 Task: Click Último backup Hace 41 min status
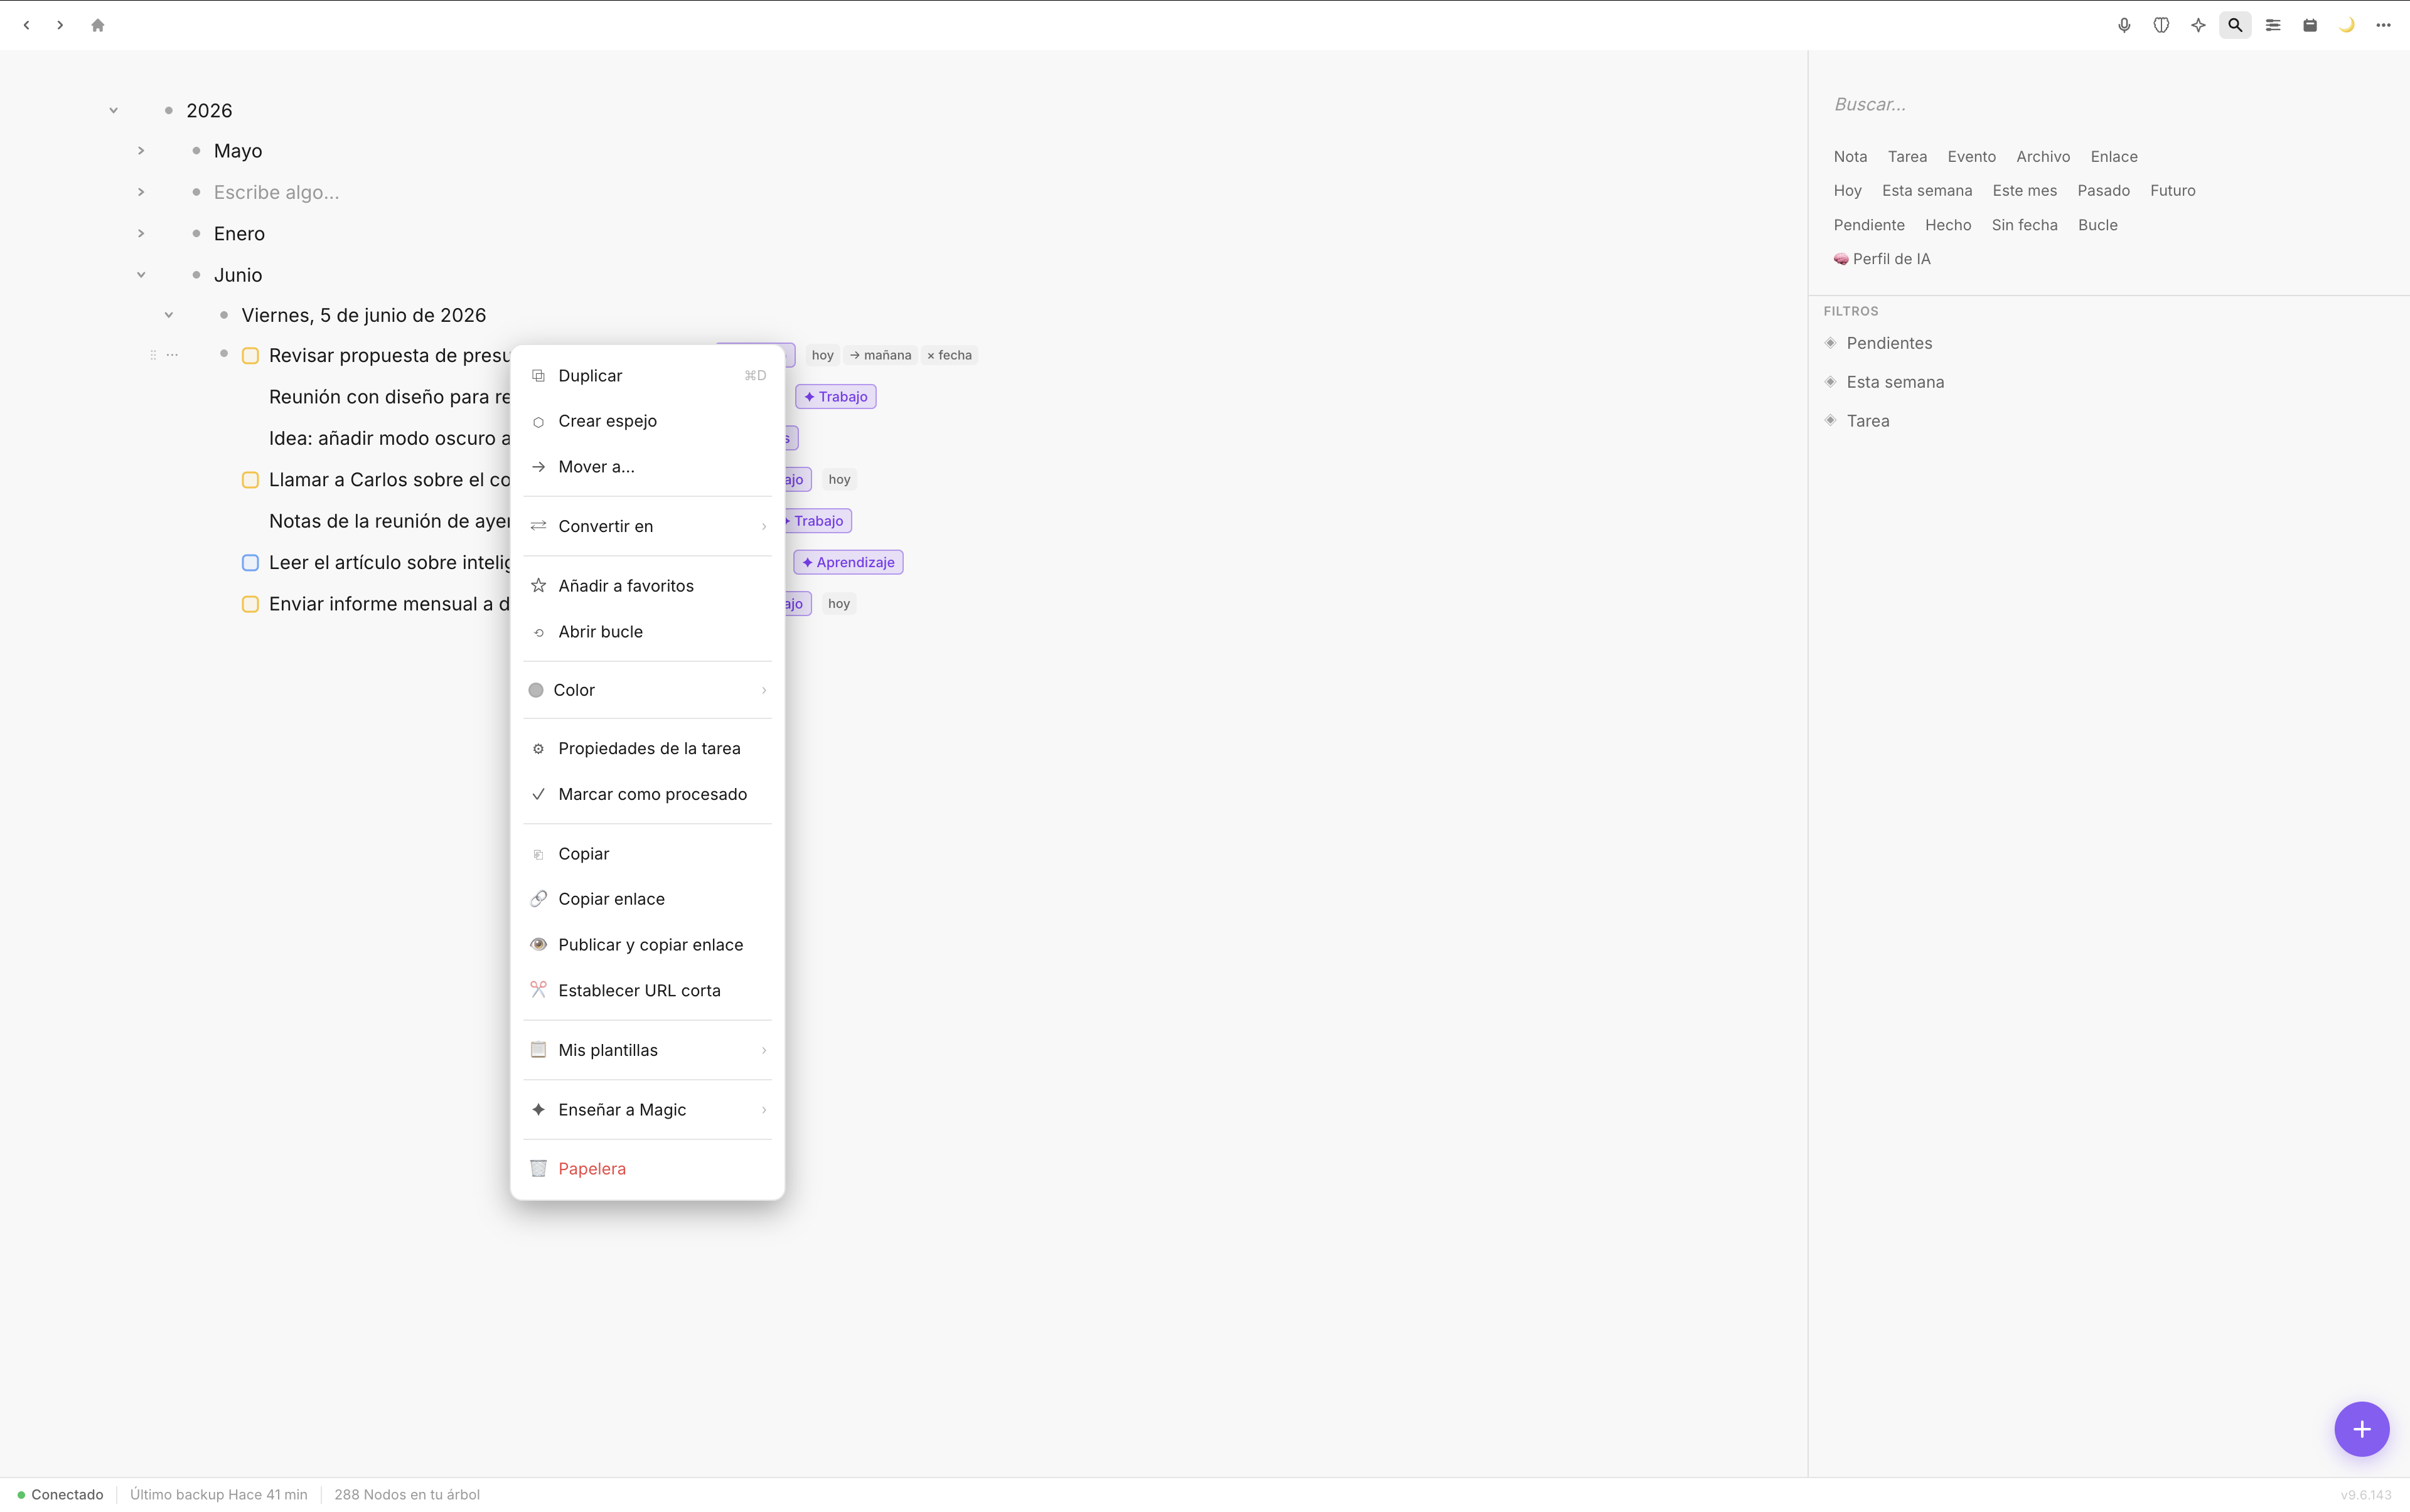tap(219, 1494)
